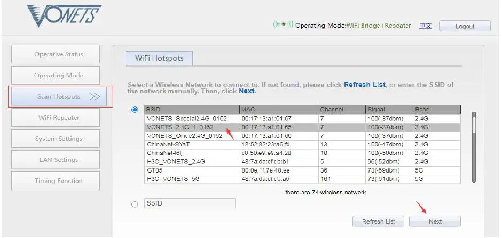Viewport: 502px width, 238px height.
Task: Click the Band column header
Action: click(437, 110)
